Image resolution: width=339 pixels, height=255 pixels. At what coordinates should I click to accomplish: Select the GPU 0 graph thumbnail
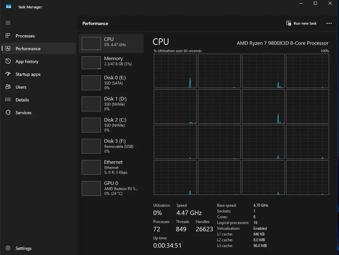(x=91, y=188)
